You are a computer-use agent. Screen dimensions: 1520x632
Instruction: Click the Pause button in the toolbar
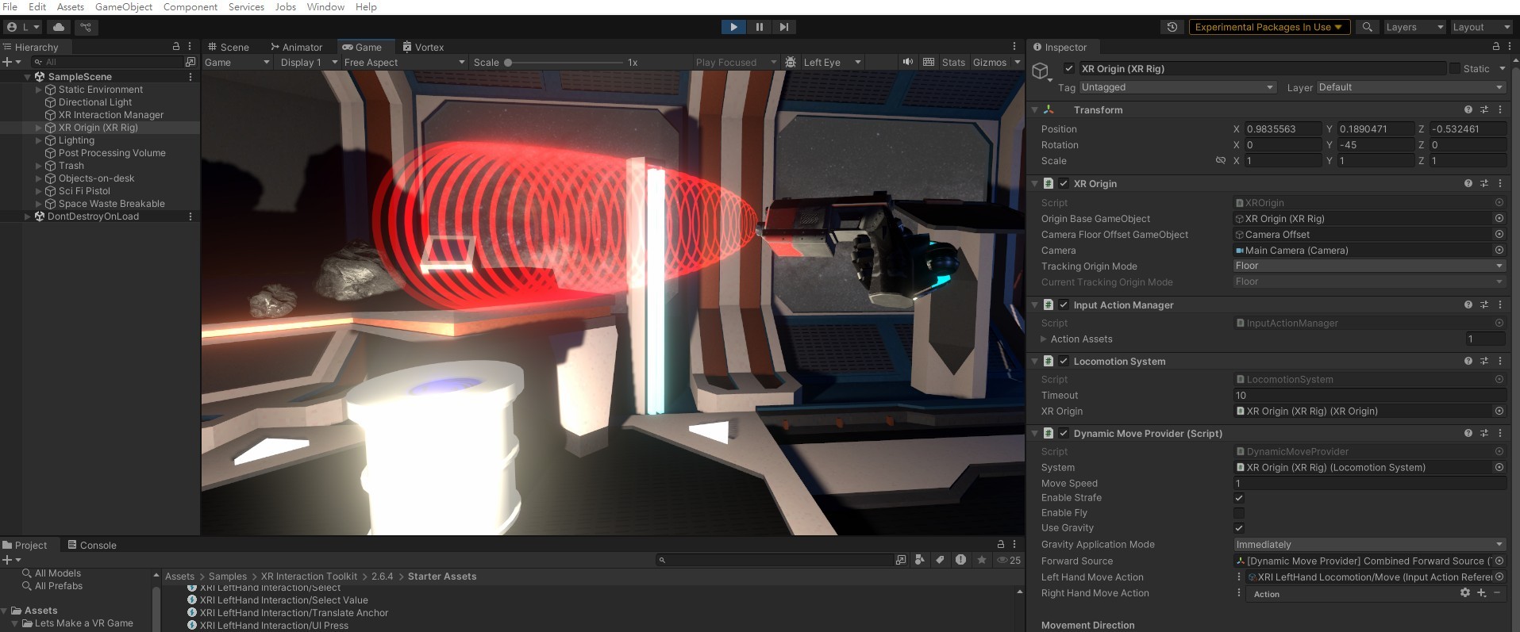[759, 27]
